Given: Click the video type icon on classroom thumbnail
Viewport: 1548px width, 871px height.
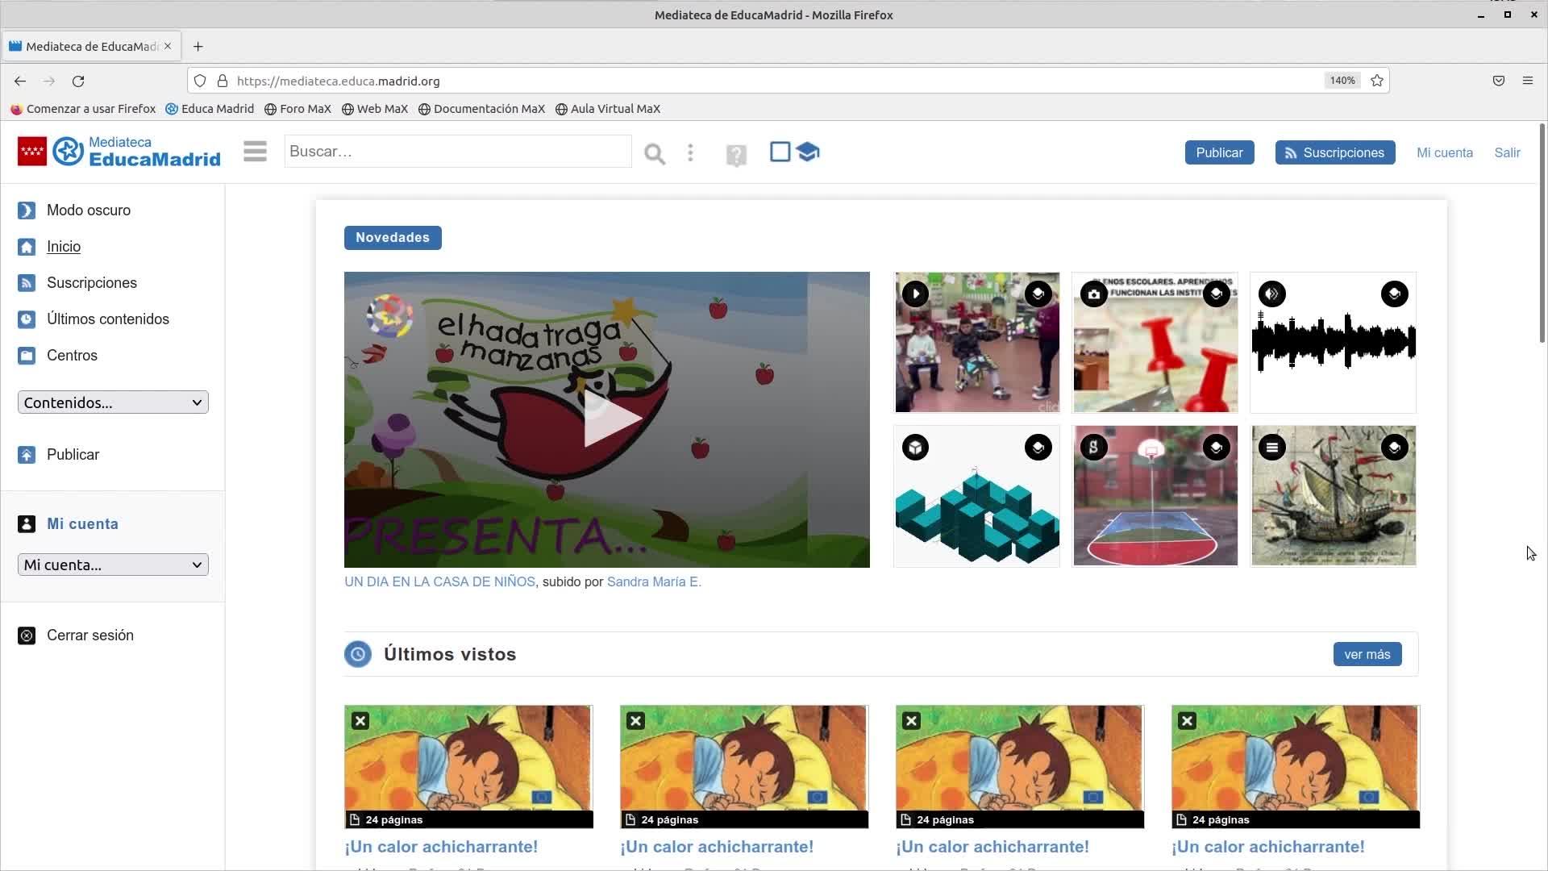Looking at the screenshot, I should pyautogui.click(x=915, y=294).
